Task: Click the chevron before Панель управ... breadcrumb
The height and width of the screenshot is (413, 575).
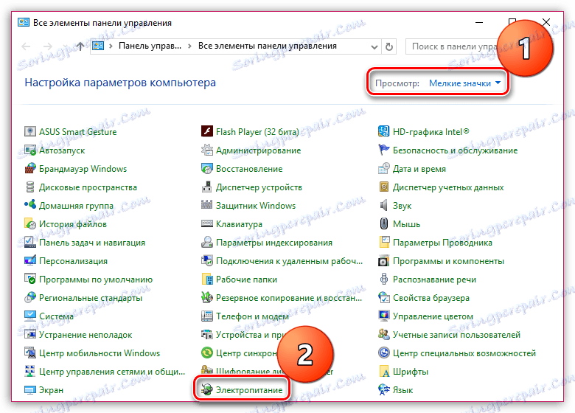Action: pyautogui.click(x=111, y=46)
